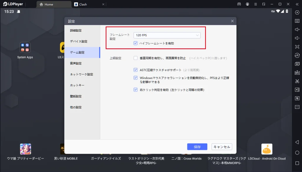Viewport: 302px width, 172px height.
Task: Toggle Windowsマウスアクセラレーション checkbox
Action: 136,78
